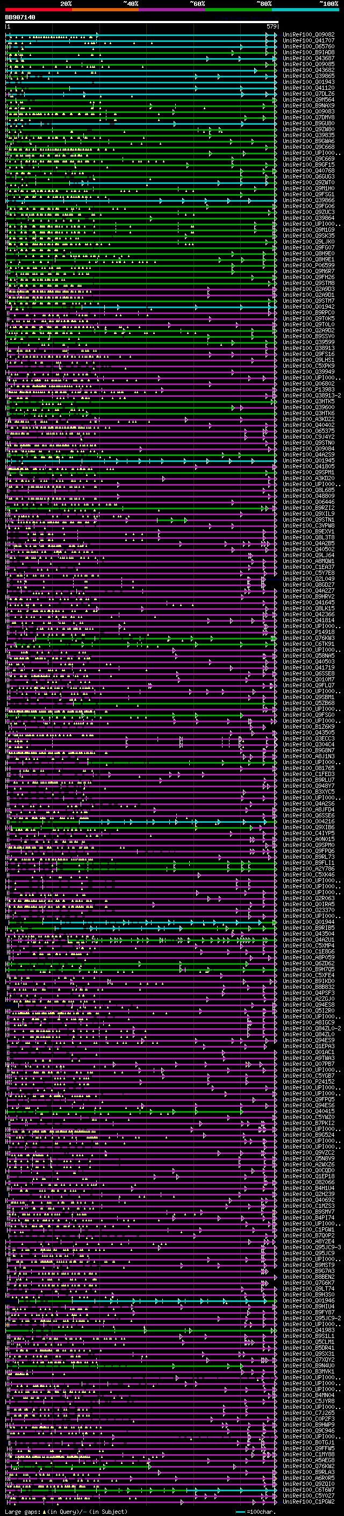
Task: Click the orange ~40% identity legend bar
Action: point(105,10)
